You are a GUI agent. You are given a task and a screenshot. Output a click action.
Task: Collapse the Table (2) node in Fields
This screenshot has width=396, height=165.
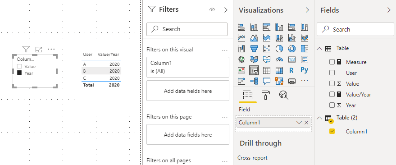pyautogui.click(x=319, y=118)
